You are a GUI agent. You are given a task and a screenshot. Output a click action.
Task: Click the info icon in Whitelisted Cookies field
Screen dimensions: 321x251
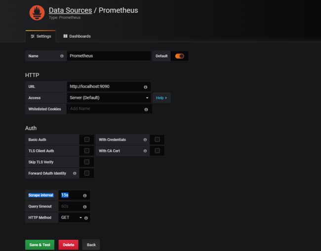click(146, 109)
